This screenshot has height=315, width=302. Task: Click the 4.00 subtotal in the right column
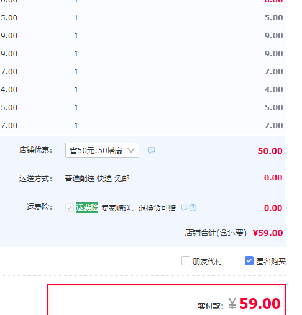[x=273, y=90]
